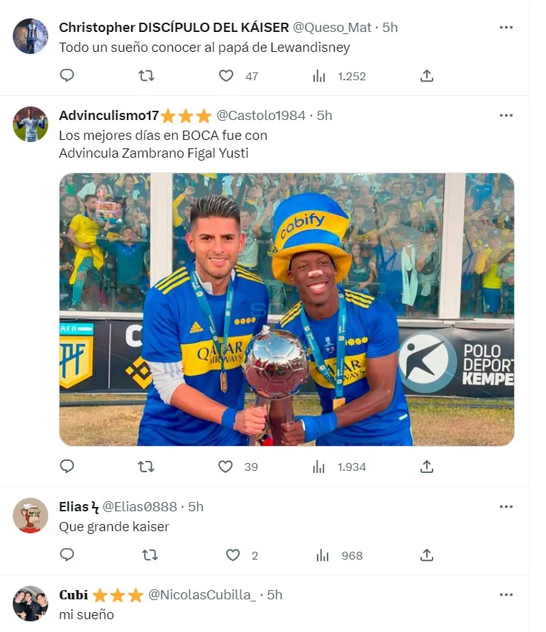Image resolution: width=546 pixels, height=632 pixels.
Task: Reply to Advinculismo17's BOCA tweet
Action: point(67,467)
